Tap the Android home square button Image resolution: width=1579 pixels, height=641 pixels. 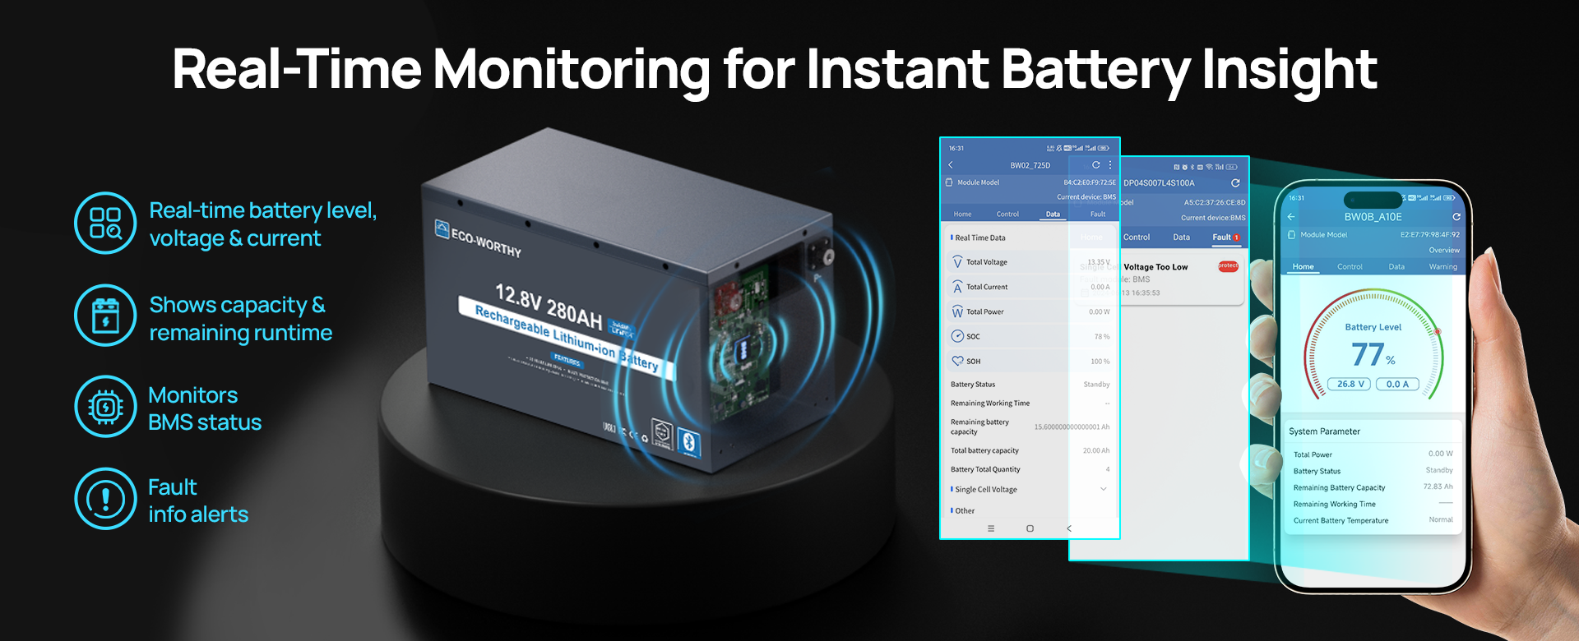tap(1030, 528)
